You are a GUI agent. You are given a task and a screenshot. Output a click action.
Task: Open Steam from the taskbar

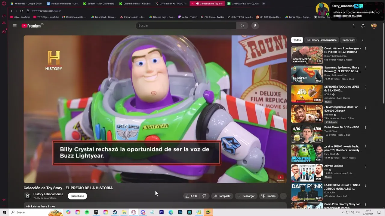pos(115,212)
